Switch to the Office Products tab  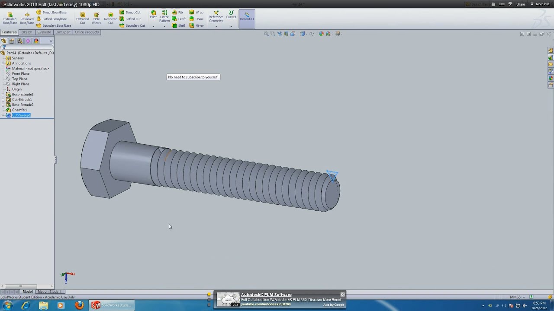(87, 32)
